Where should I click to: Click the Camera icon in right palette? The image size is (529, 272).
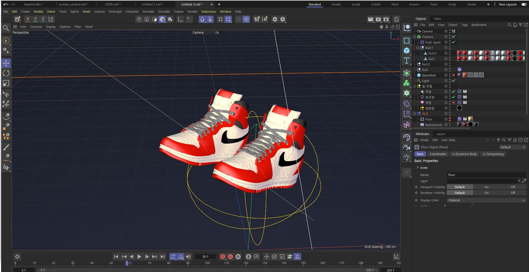[407, 148]
